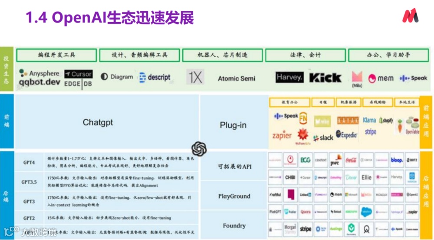The image size is (434, 240).
Task: Click the large mem logo in investment row
Action: pos(381,79)
